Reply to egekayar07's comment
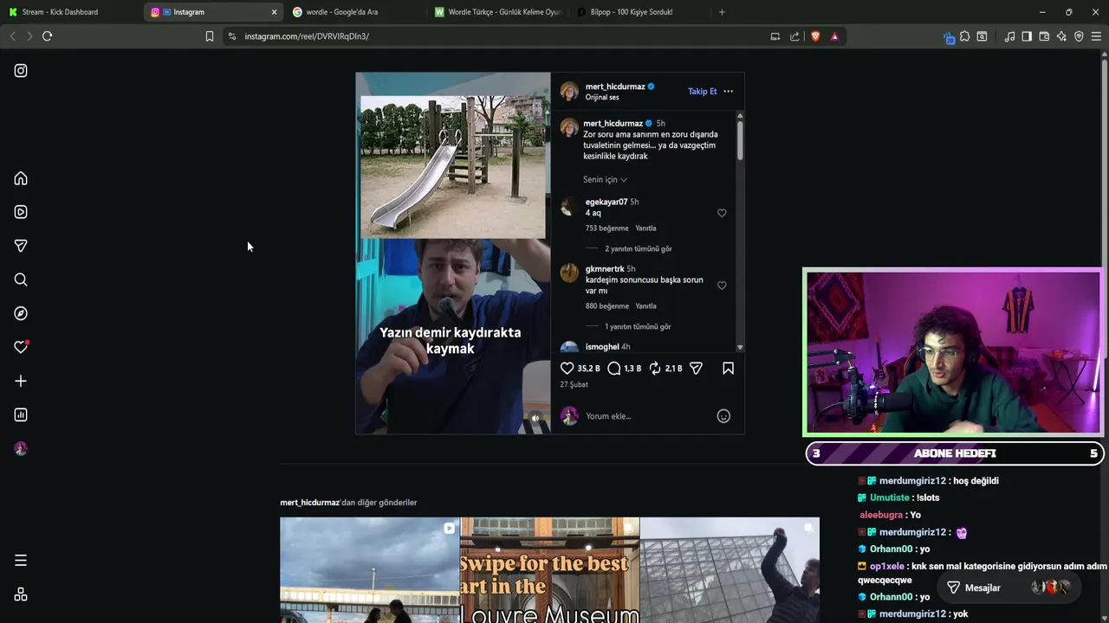This screenshot has width=1109, height=623. [645, 228]
